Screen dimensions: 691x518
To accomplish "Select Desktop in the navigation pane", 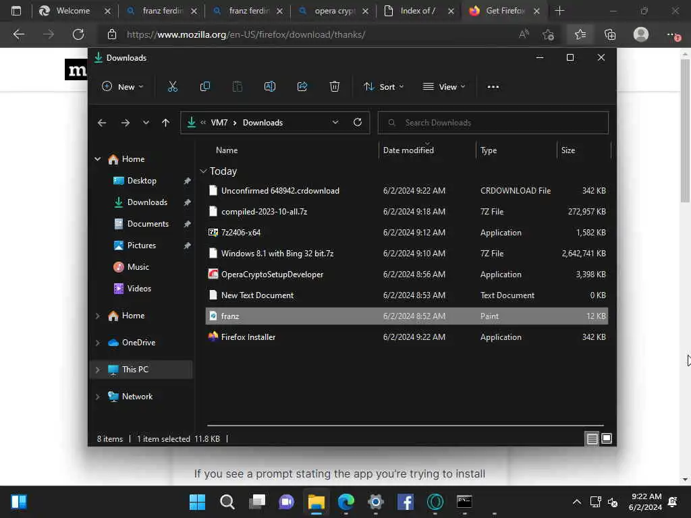I will [142, 181].
